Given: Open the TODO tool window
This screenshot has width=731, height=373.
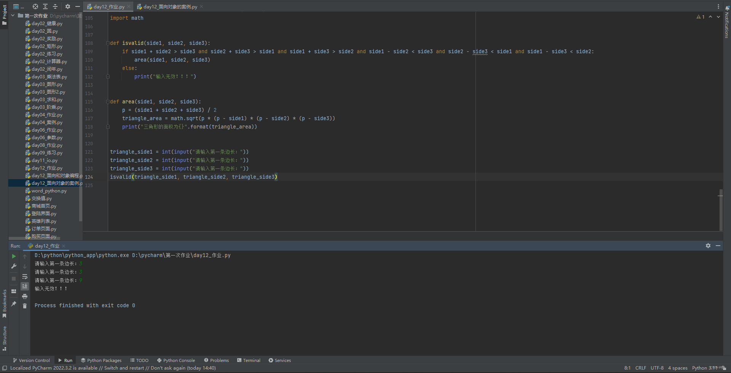Looking at the screenshot, I should pos(139,360).
